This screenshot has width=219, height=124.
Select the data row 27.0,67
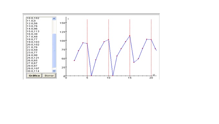(32, 63)
